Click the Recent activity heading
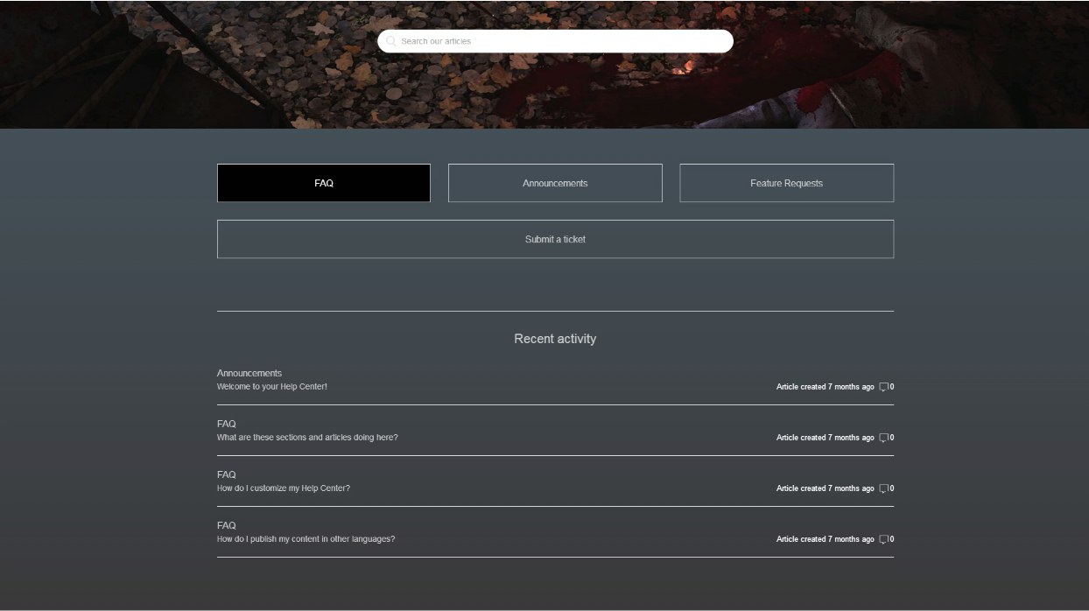This screenshot has width=1089, height=611. (x=555, y=339)
